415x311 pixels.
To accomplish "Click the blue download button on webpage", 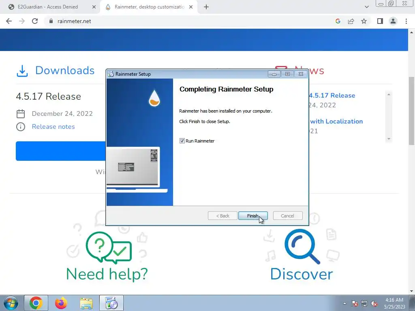I will pyautogui.click(x=61, y=151).
